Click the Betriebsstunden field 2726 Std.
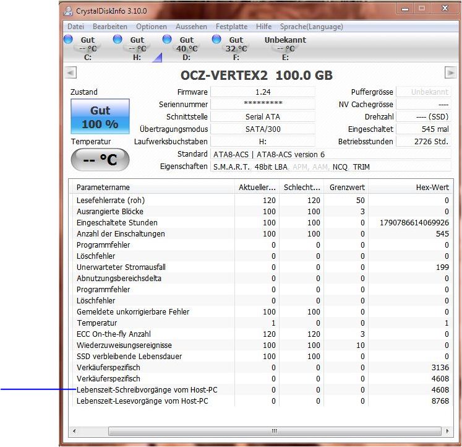 tap(424, 142)
